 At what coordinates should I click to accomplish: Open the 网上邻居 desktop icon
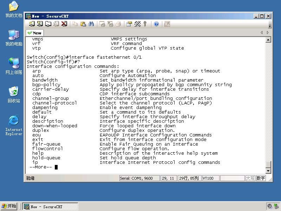(x=14, y=66)
